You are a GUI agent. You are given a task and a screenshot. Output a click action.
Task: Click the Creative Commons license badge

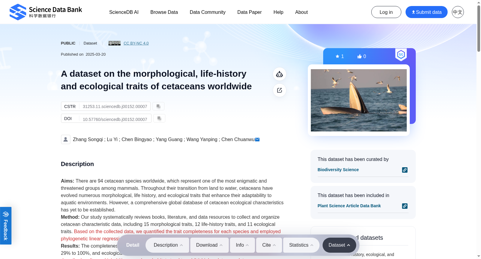tap(115, 43)
